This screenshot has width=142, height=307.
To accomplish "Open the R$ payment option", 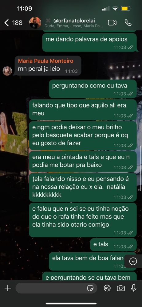I will 107,288.
